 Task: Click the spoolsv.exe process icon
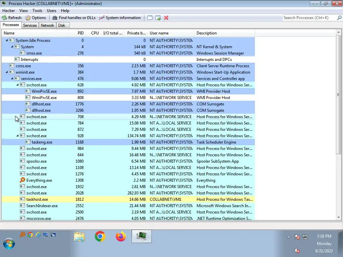[x=22, y=161]
